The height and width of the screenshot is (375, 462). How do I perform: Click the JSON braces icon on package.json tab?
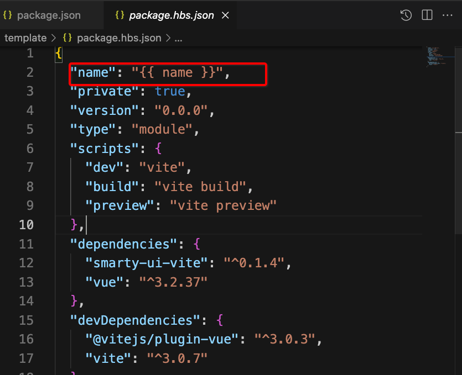pos(8,15)
